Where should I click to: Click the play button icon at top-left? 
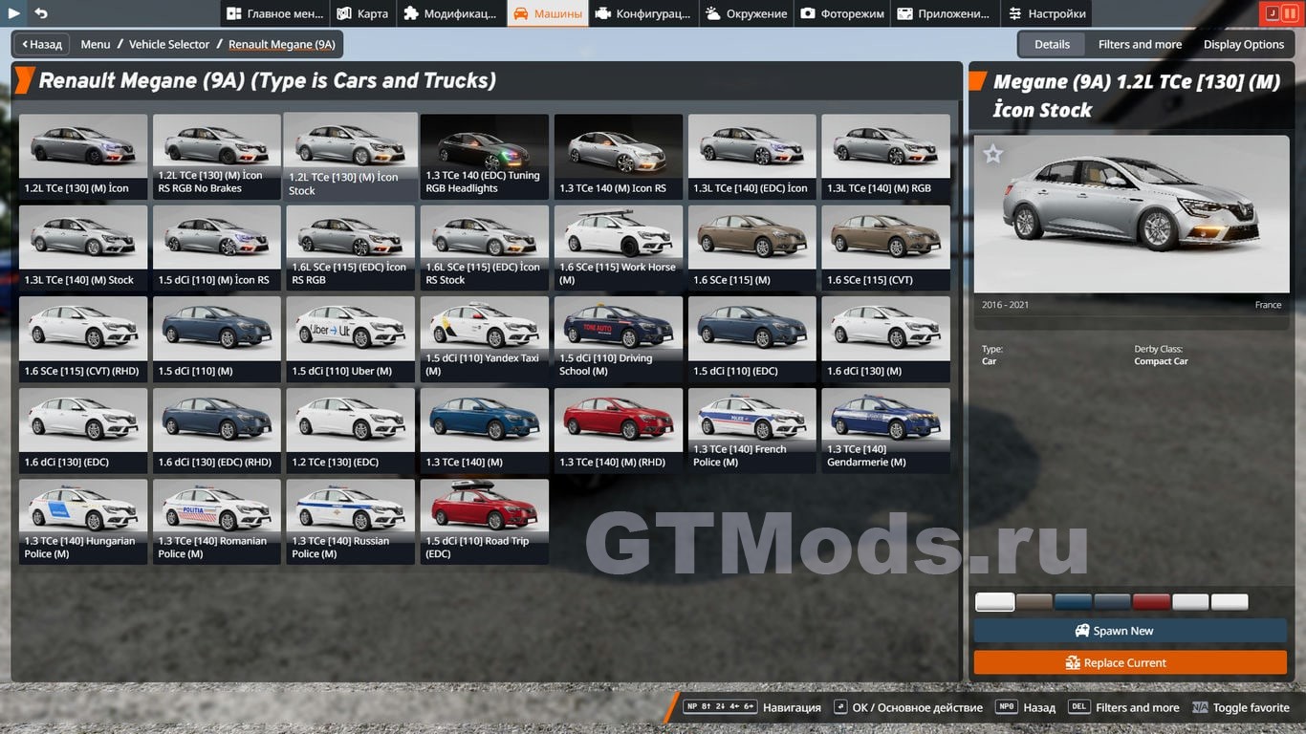click(x=14, y=13)
